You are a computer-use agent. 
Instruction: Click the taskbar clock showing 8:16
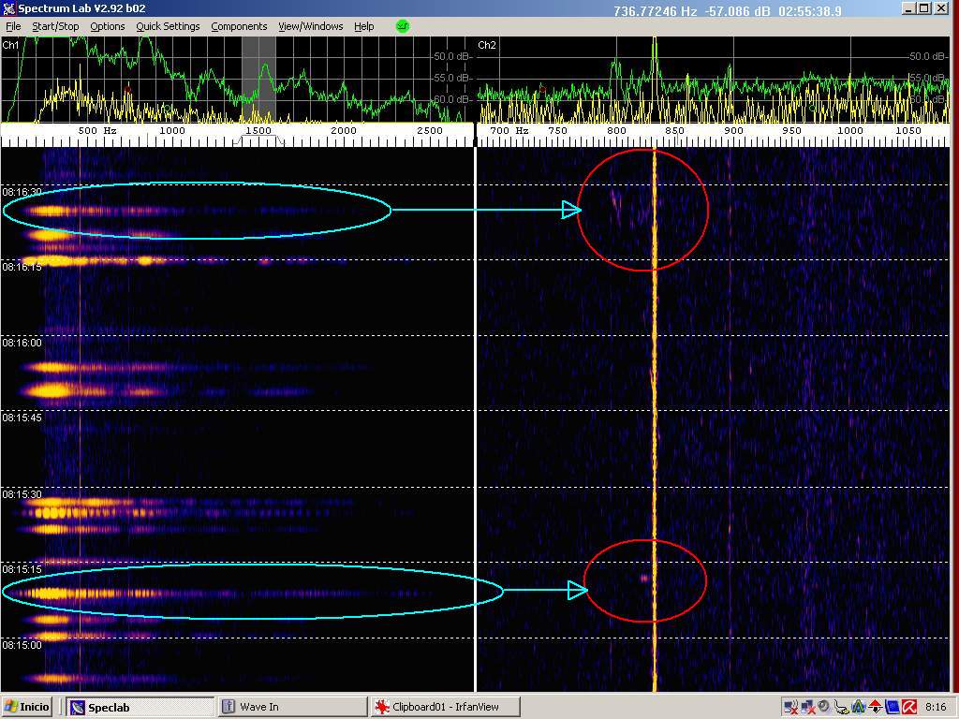tap(935, 707)
